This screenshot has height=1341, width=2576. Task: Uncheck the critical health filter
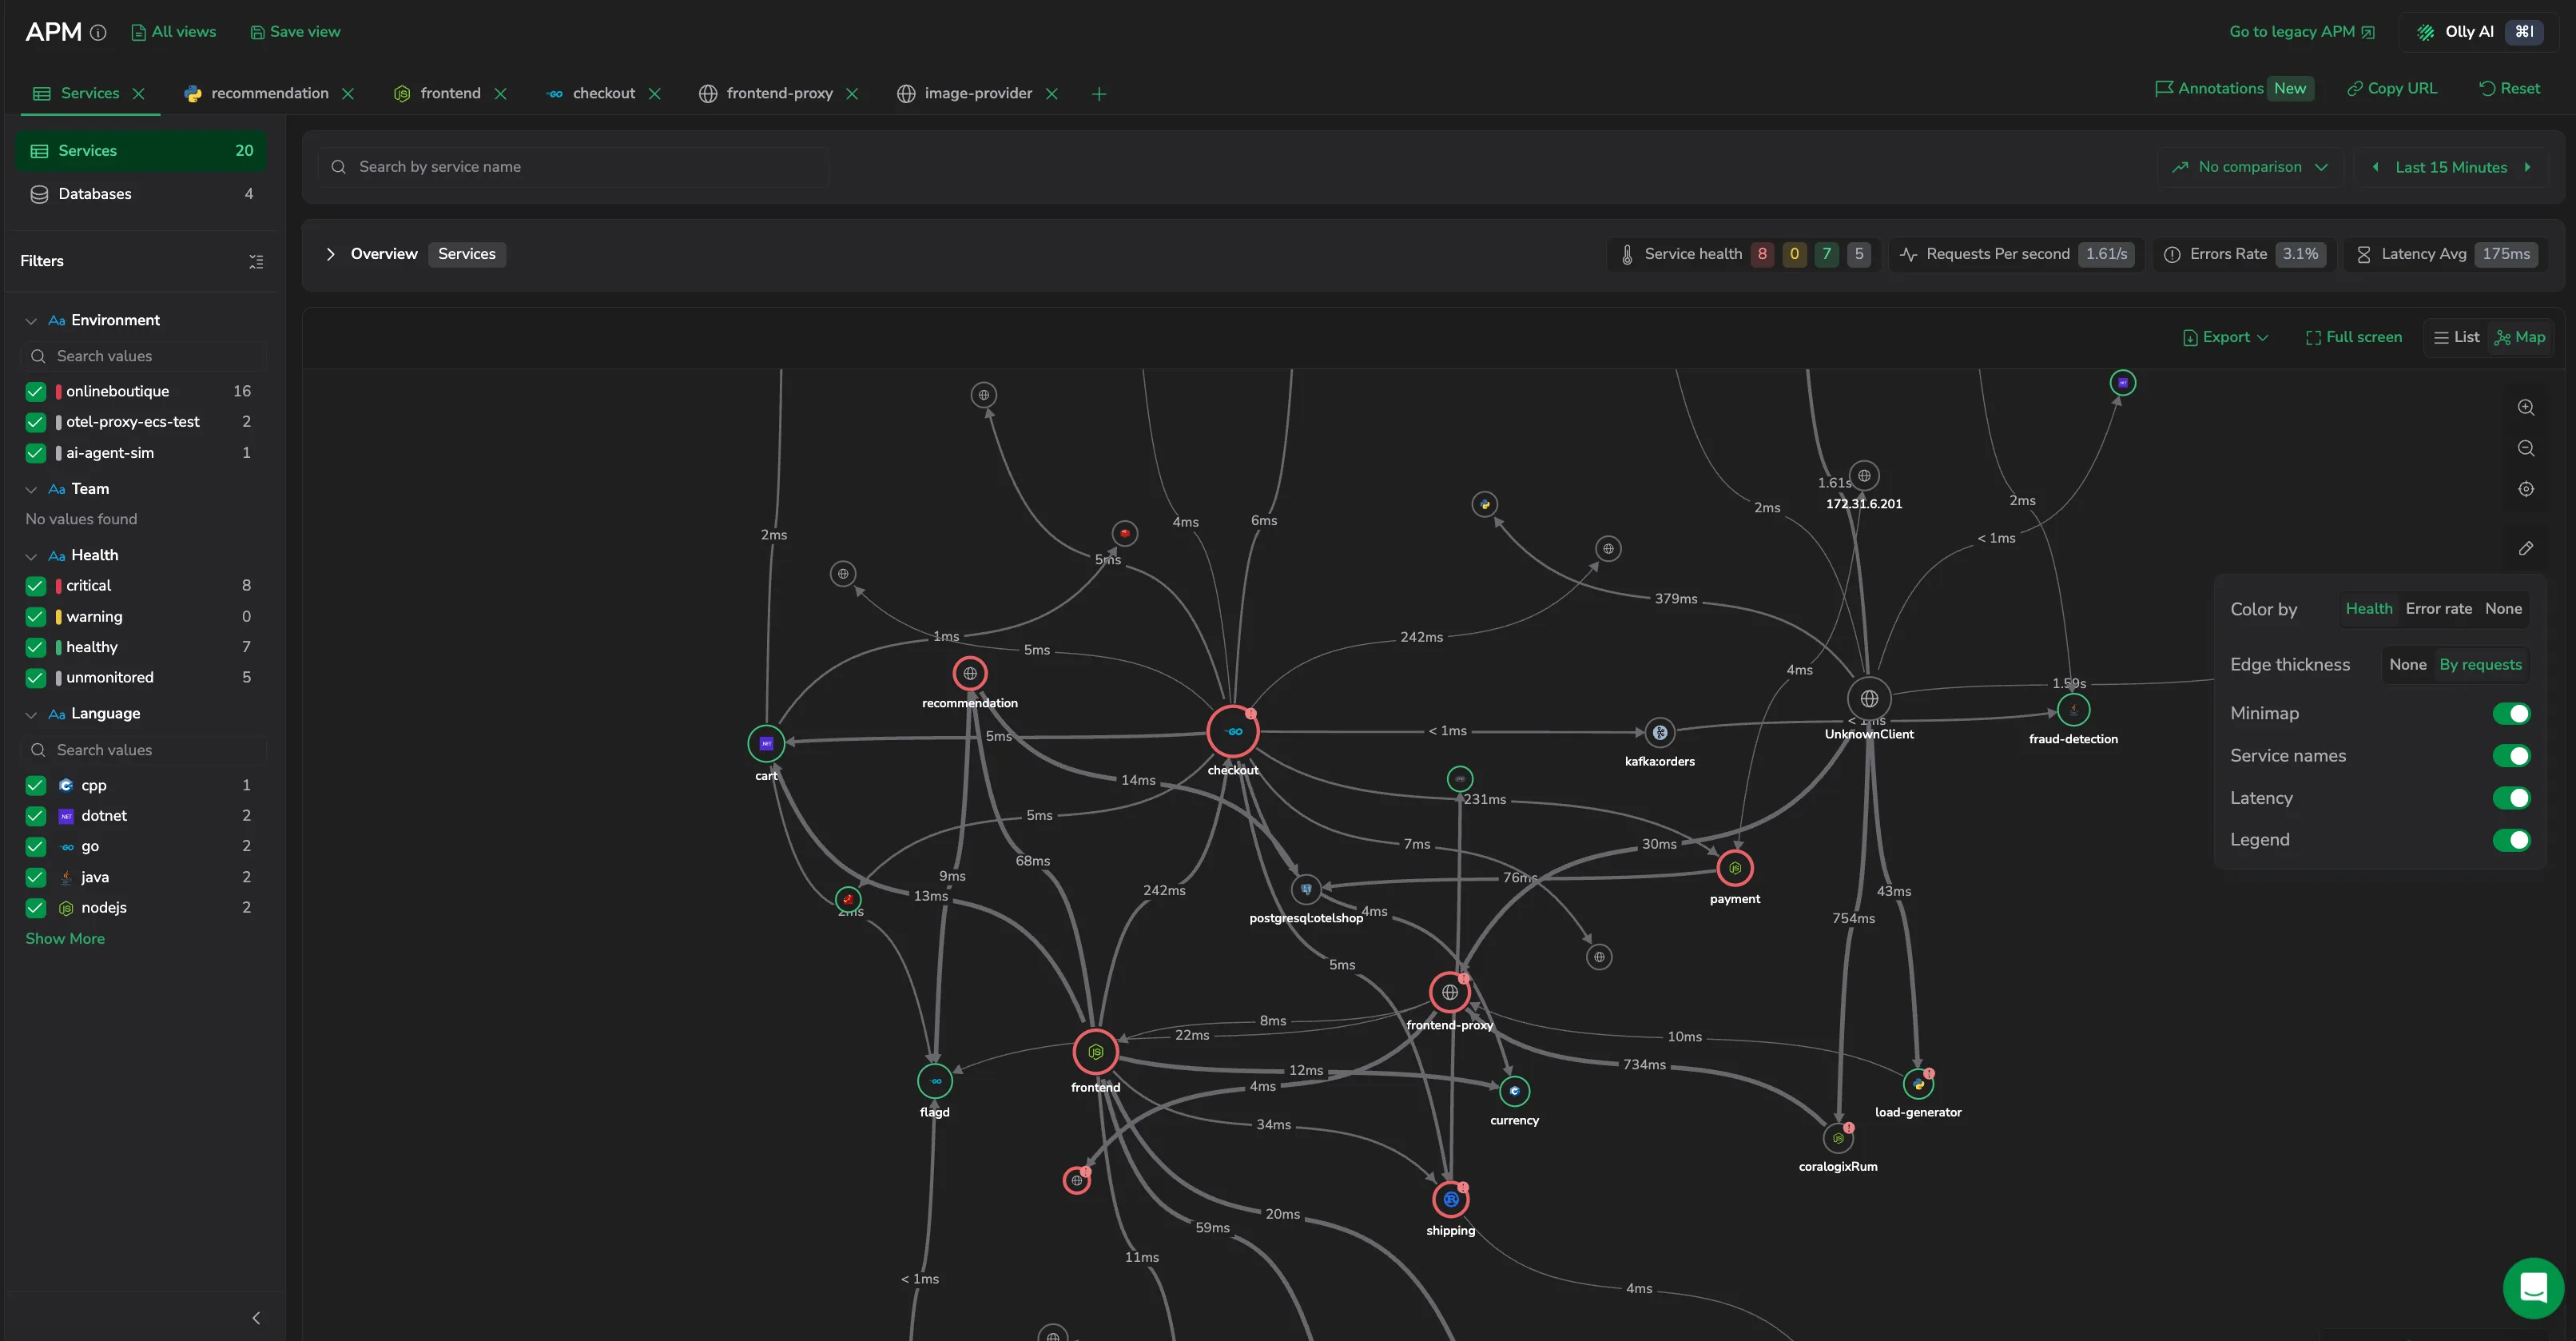point(36,586)
